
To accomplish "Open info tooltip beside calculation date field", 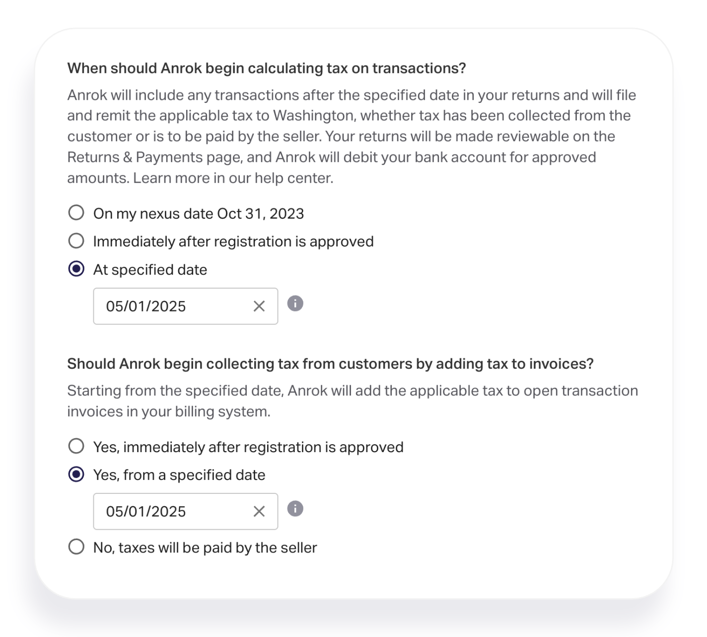I will pos(295,303).
